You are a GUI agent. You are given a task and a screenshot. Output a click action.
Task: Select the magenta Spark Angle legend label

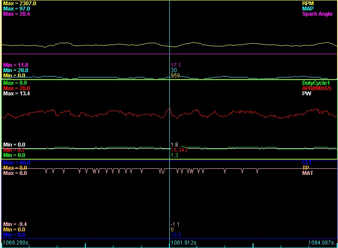click(x=317, y=14)
